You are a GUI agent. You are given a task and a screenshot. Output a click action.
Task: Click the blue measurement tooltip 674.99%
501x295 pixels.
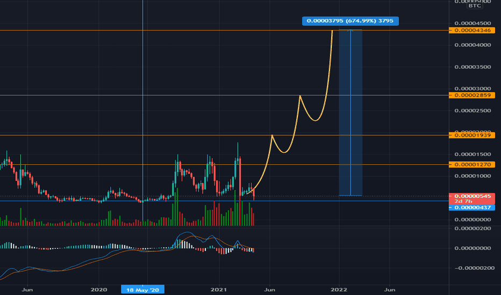350,21
